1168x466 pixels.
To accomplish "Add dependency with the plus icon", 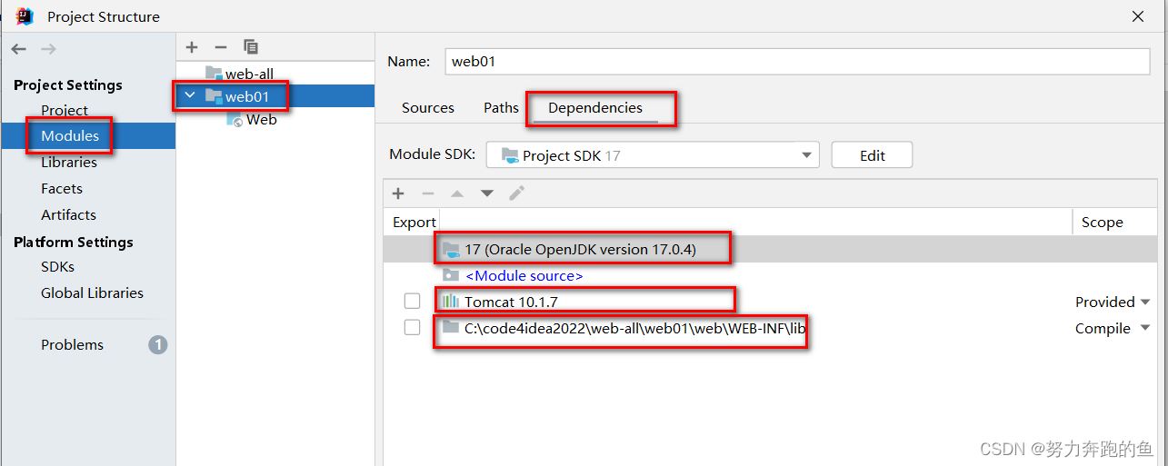I will click(x=397, y=193).
